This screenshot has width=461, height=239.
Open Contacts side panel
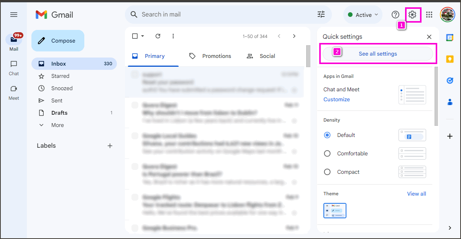[450, 102]
